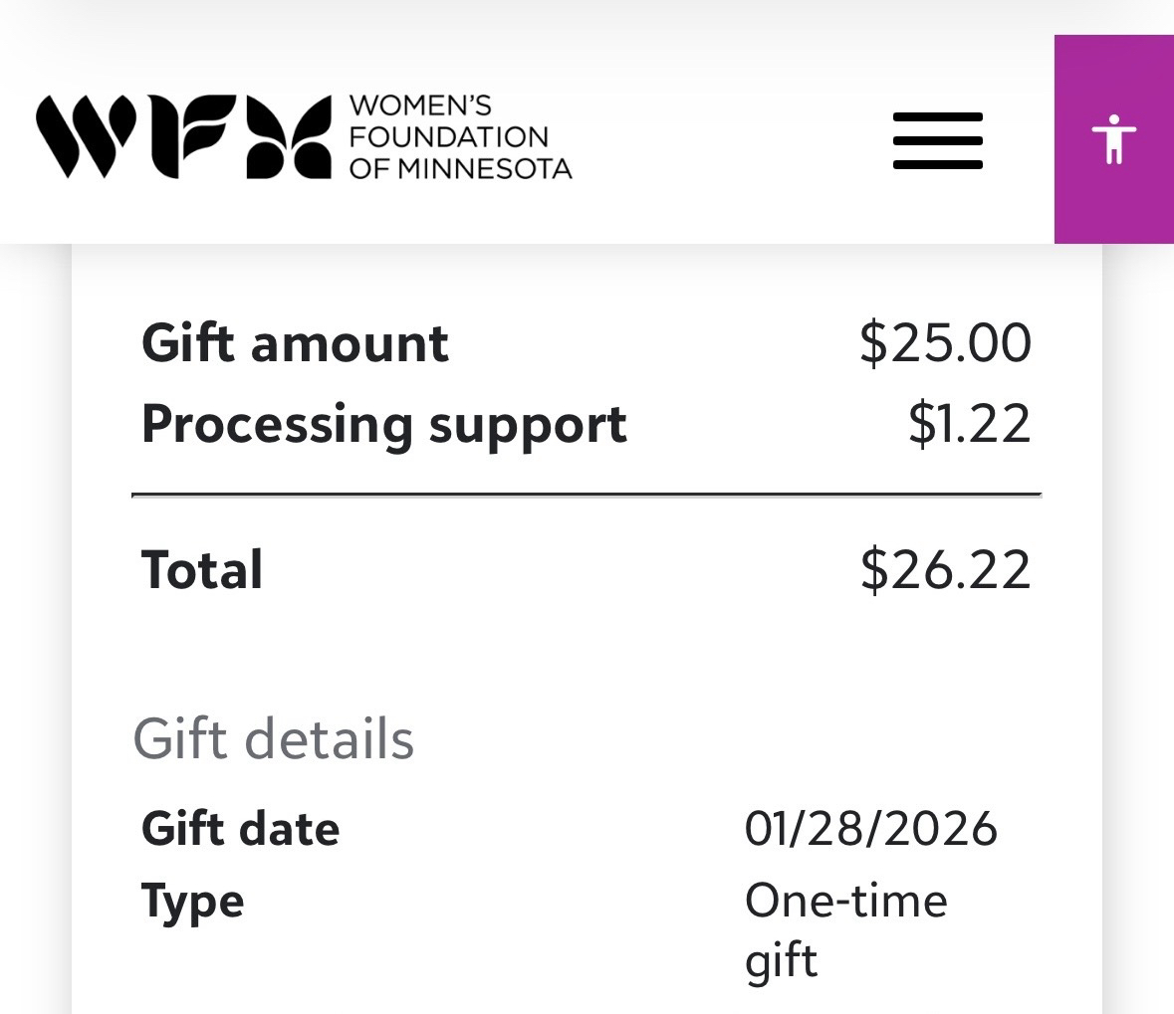Select the Processing support label
Screen dimensions: 1174x1014
(x=383, y=425)
